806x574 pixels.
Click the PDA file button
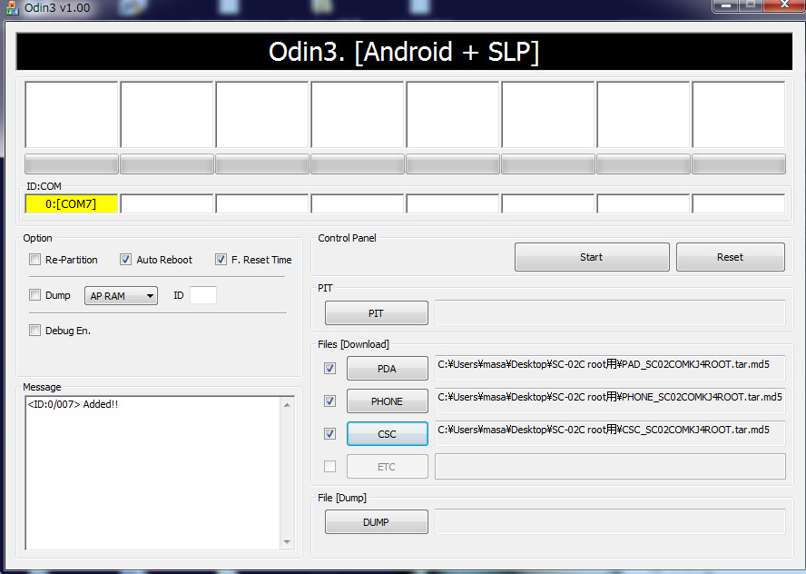pos(387,369)
